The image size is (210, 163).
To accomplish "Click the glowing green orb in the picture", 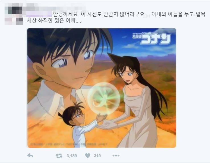I will click(103, 98).
